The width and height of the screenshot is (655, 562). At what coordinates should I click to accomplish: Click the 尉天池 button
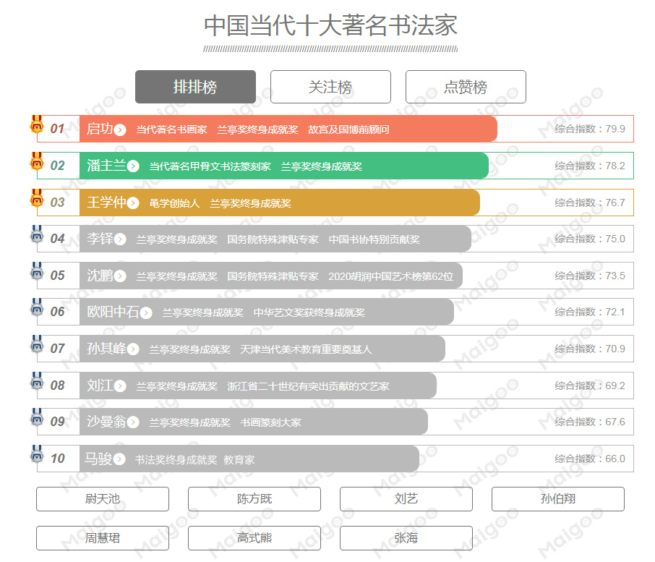pyautogui.click(x=103, y=499)
